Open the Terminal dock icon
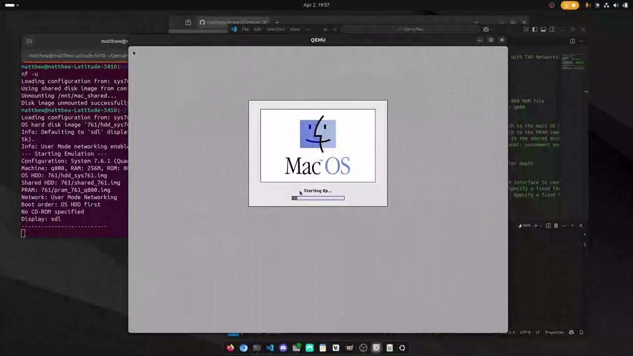Viewport: 633px width, 356px height. pyautogui.click(x=257, y=348)
